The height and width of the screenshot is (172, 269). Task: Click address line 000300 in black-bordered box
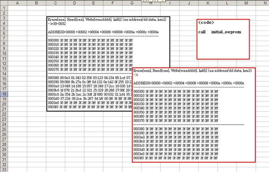[90, 40]
